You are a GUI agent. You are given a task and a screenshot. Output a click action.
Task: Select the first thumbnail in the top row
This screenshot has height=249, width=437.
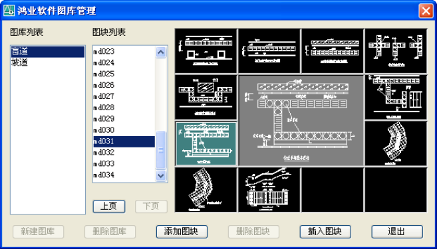[206, 50]
